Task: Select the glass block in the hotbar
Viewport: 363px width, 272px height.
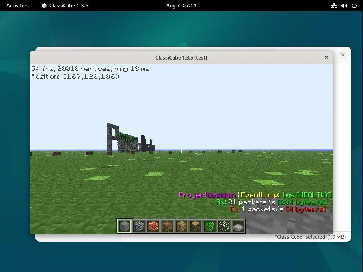Action: tap(224, 226)
